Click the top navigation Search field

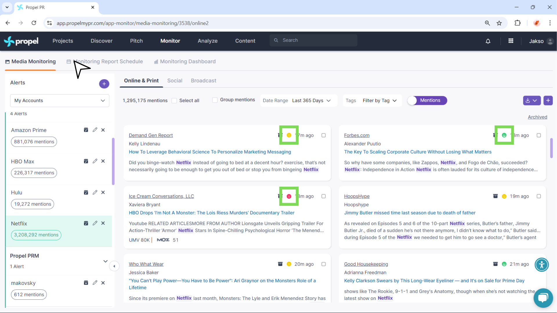click(x=313, y=40)
